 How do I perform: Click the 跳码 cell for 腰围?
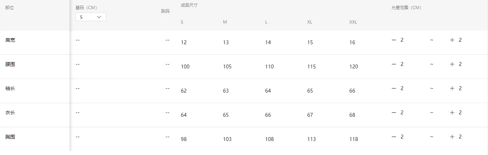(167, 64)
